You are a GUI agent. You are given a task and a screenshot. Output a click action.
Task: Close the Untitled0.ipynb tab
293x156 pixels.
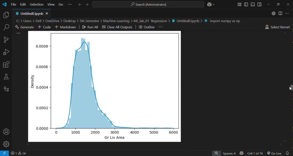47,14
